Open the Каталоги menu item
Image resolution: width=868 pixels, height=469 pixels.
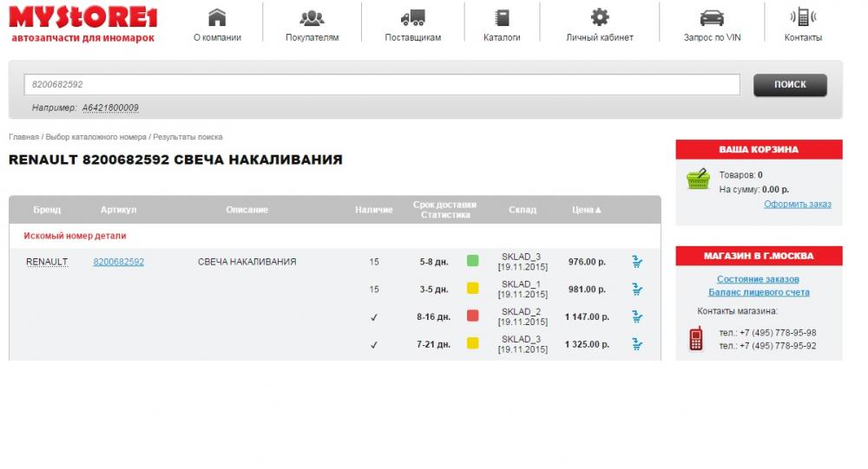click(502, 37)
